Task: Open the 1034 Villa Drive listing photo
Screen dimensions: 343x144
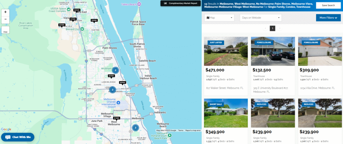Action: click(320, 51)
